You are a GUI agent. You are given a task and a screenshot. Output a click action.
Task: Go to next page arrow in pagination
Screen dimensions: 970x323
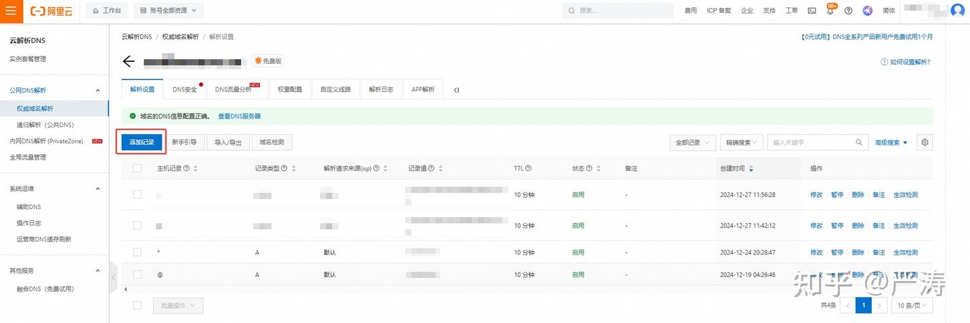(878, 306)
